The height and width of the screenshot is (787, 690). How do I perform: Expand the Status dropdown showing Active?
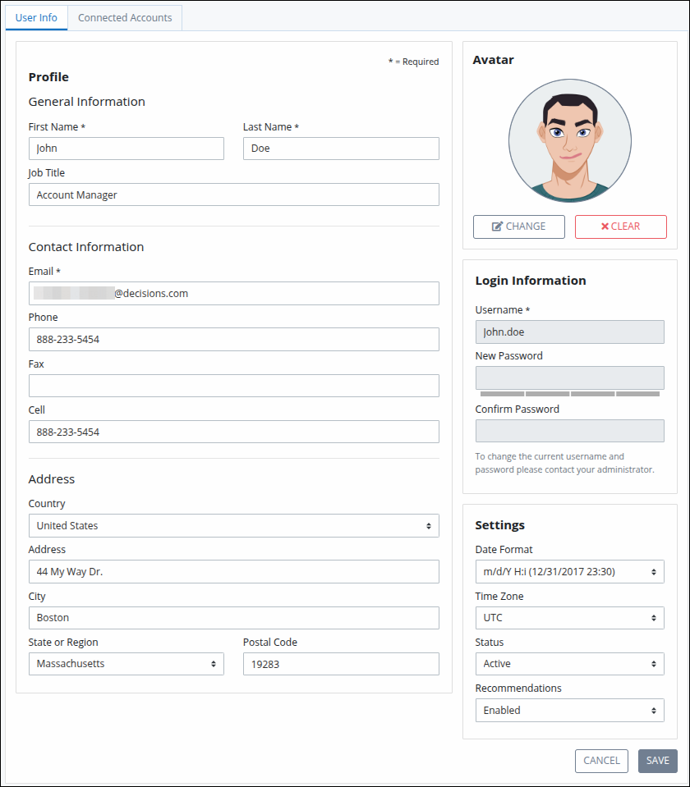click(569, 664)
